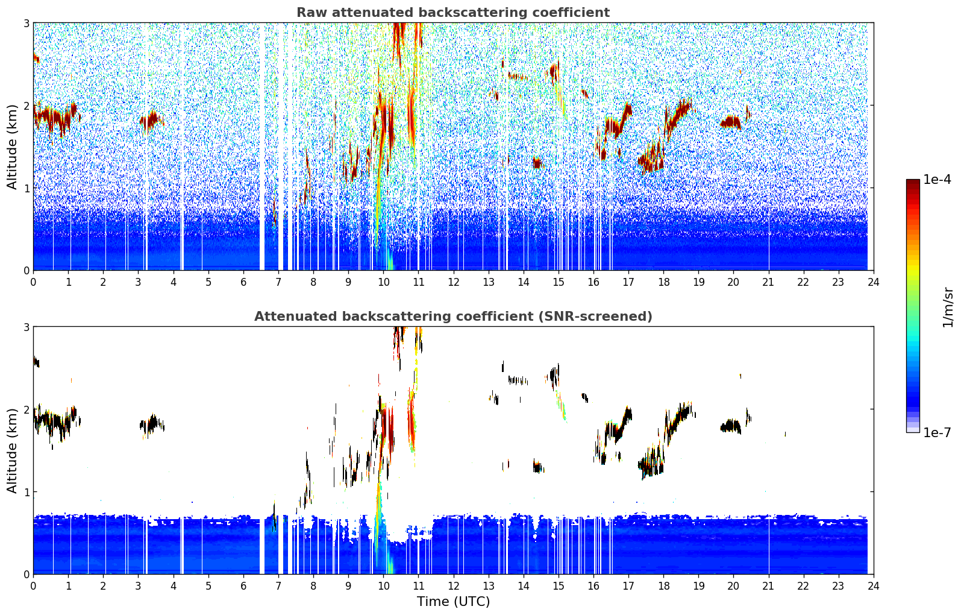Click the "18" tick on bottom time axis
This screenshot has width=961, height=615.
(x=663, y=585)
